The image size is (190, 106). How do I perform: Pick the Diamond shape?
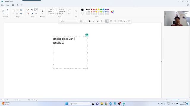tap(49, 12)
